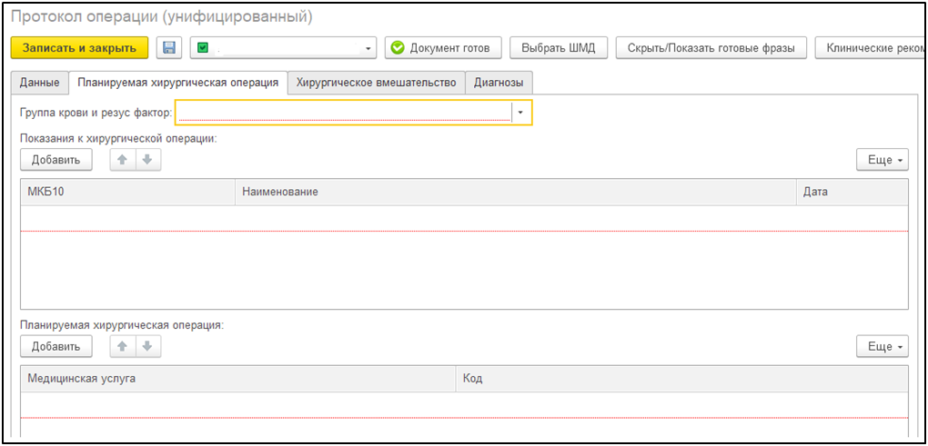This screenshot has width=928, height=446.
Task: Click the floppy disk save icon
Action: pos(169,48)
